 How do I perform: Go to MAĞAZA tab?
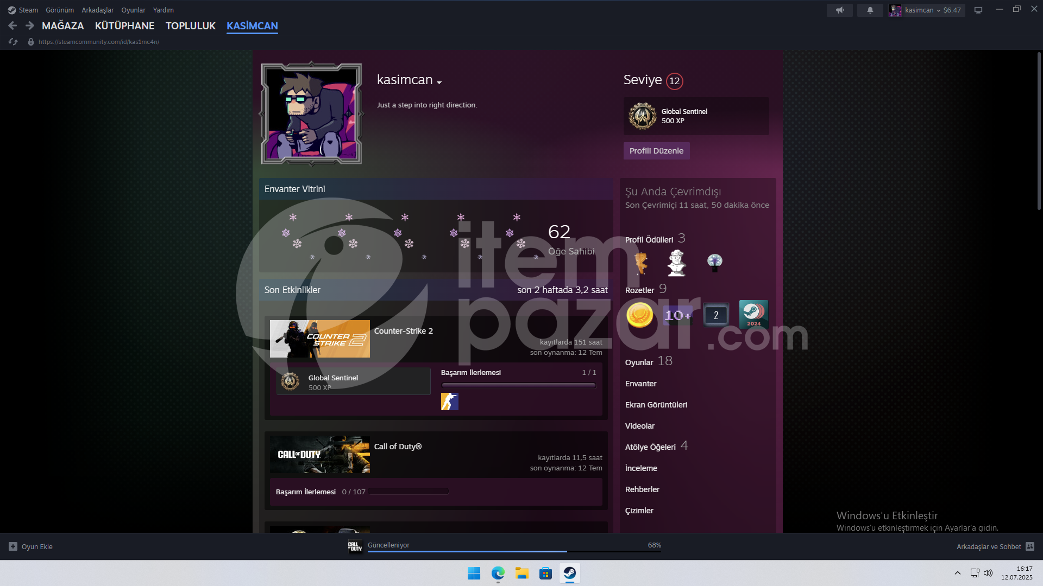(63, 26)
